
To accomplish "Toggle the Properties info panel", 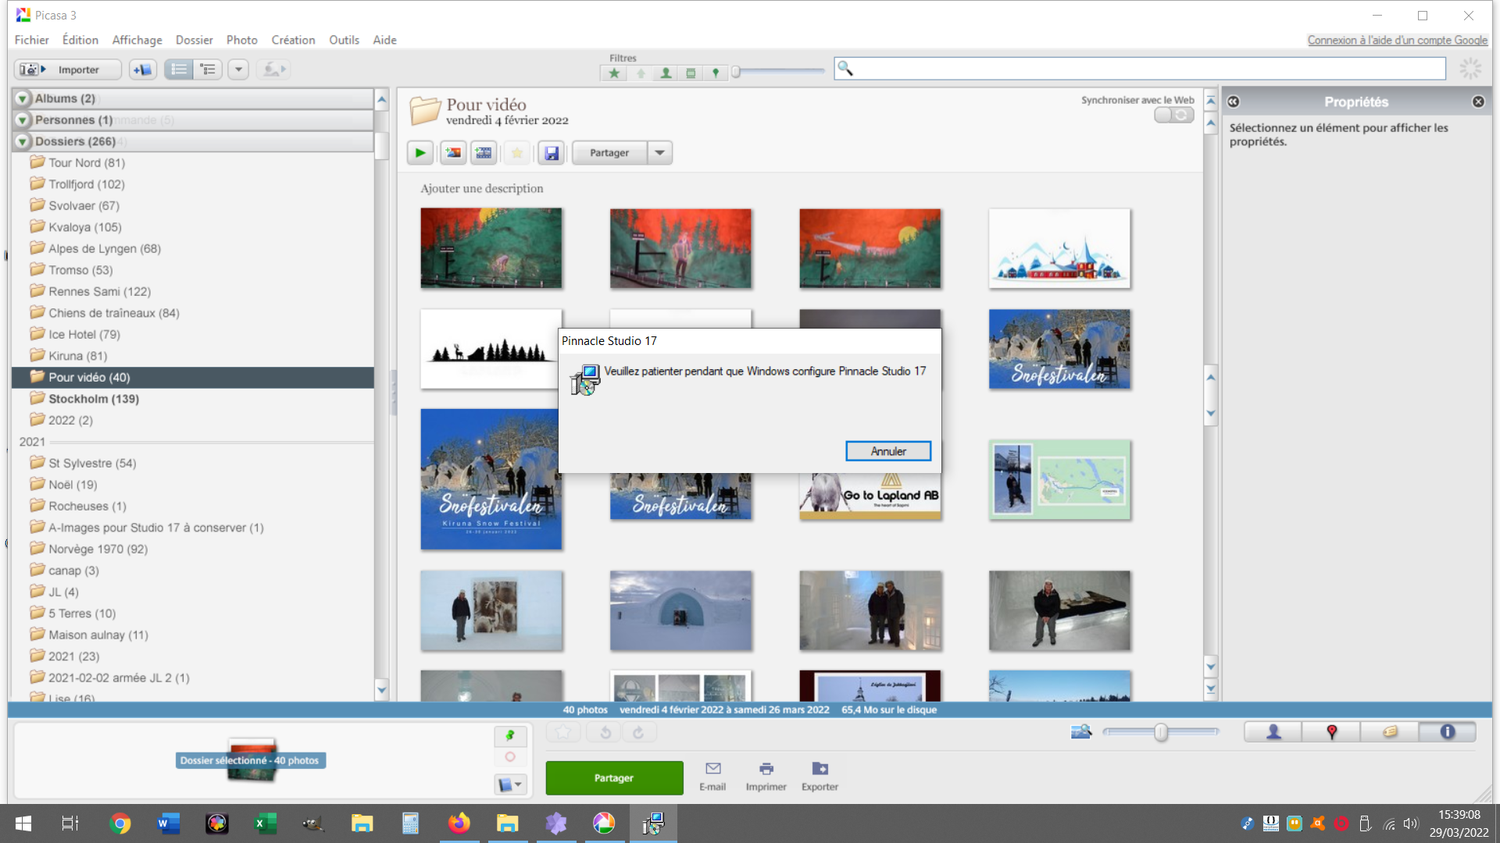I will coord(1448,732).
